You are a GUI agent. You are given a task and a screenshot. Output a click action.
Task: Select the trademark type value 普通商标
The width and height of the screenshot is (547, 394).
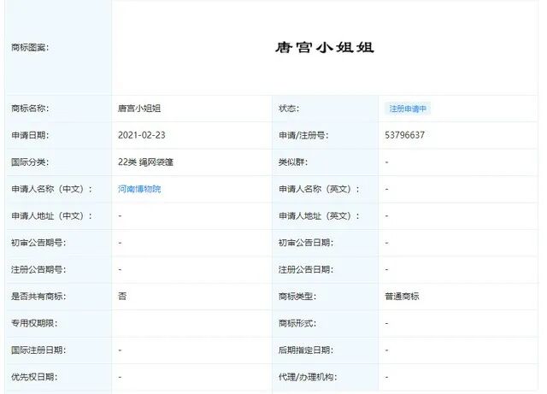tap(402, 297)
